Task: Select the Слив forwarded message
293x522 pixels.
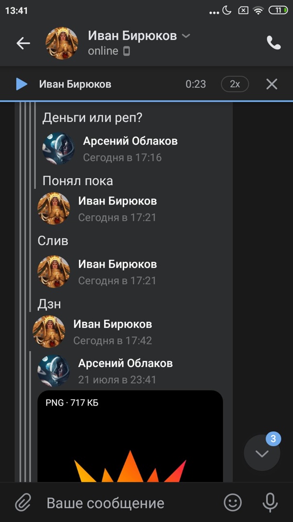Action: click(53, 241)
